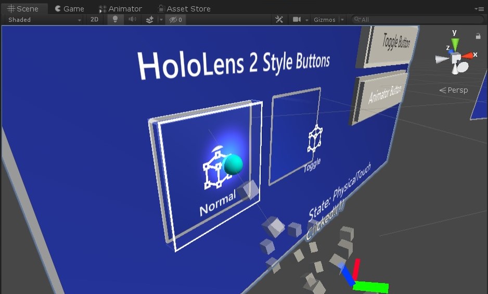Toggle scene effects layers icon
The image size is (488, 294).
tap(150, 20)
